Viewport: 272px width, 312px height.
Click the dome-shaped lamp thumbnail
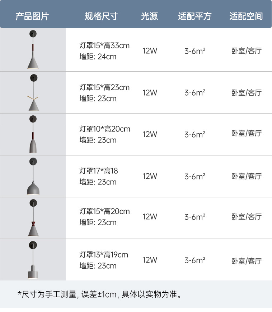(x=33, y=176)
